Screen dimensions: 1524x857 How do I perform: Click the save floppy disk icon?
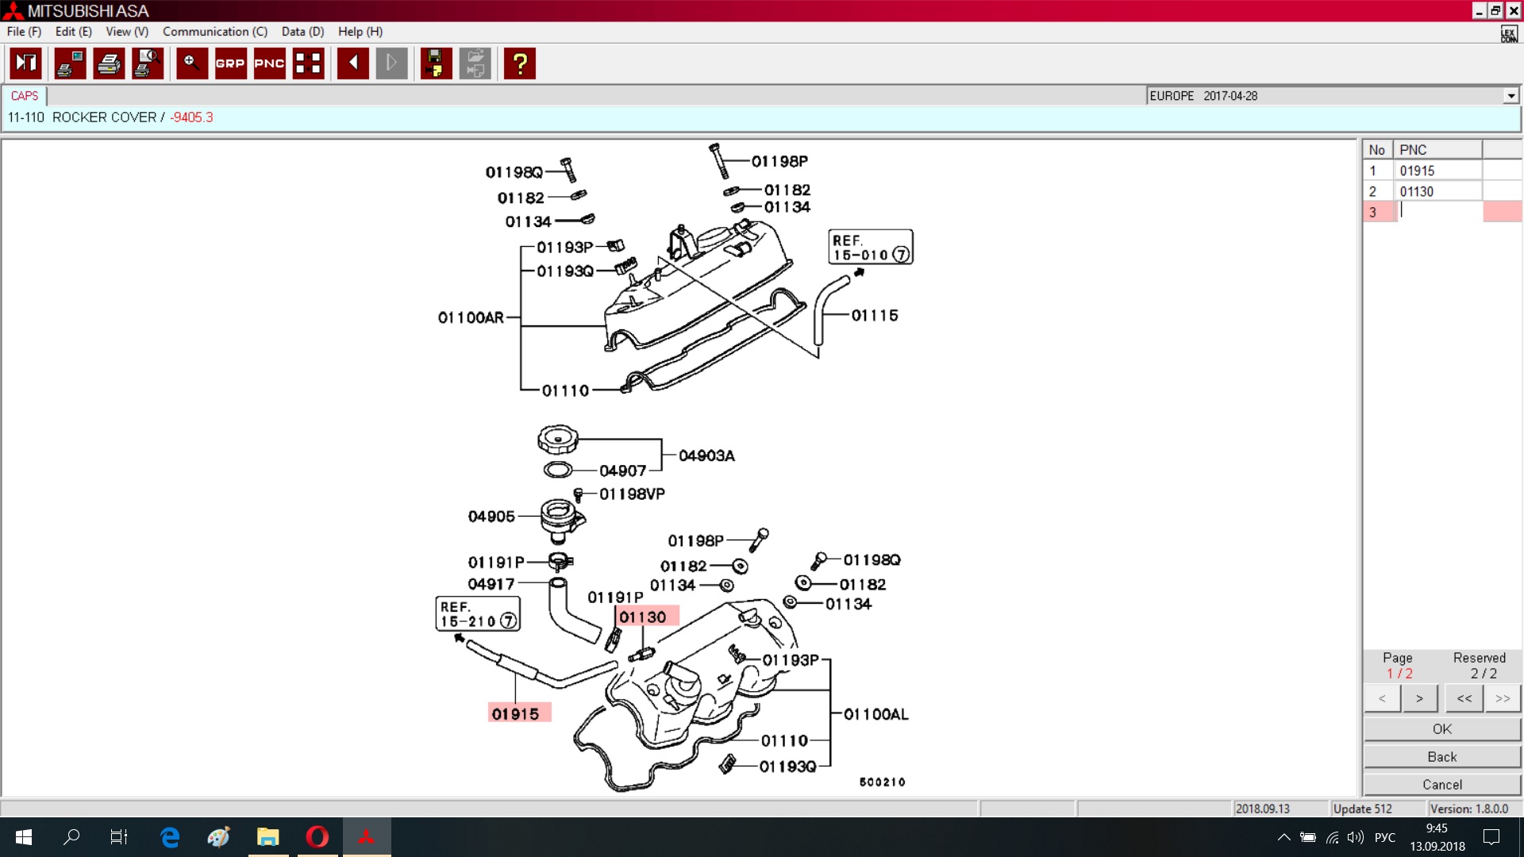[436, 63]
